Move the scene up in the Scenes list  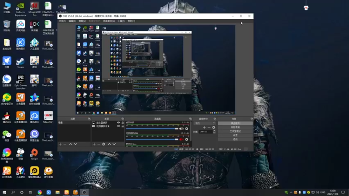coord(71,144)
